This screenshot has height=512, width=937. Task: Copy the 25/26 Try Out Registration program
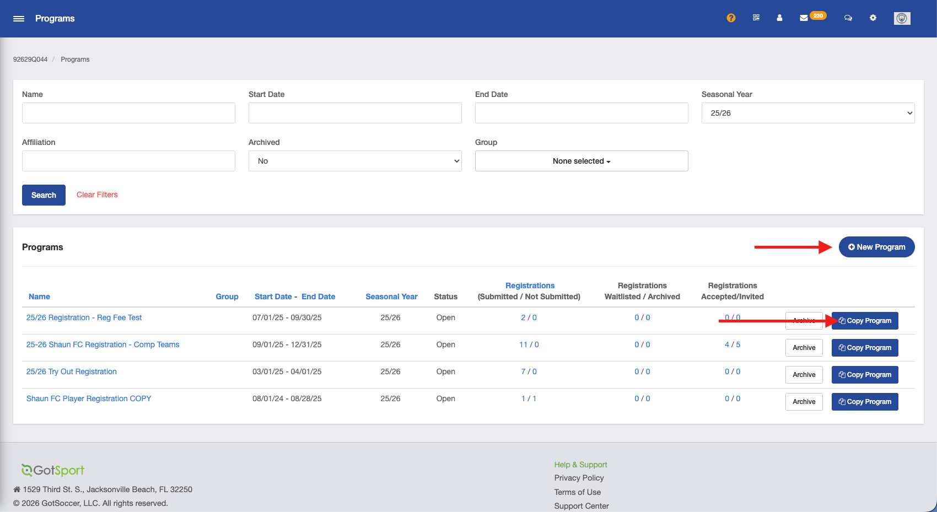click(x=865, y=375)
